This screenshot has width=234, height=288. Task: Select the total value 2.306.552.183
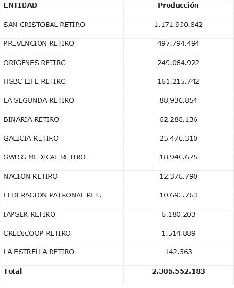[x=178, y=271]
